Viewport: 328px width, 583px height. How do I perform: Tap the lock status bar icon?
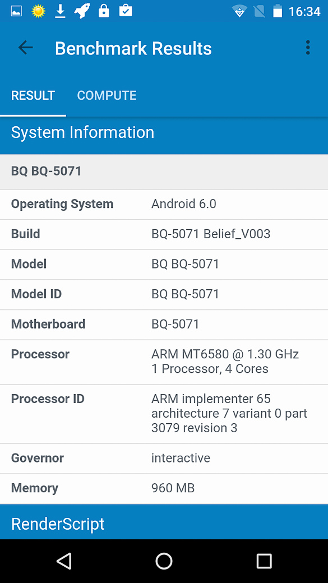click(x=103, y=11)
